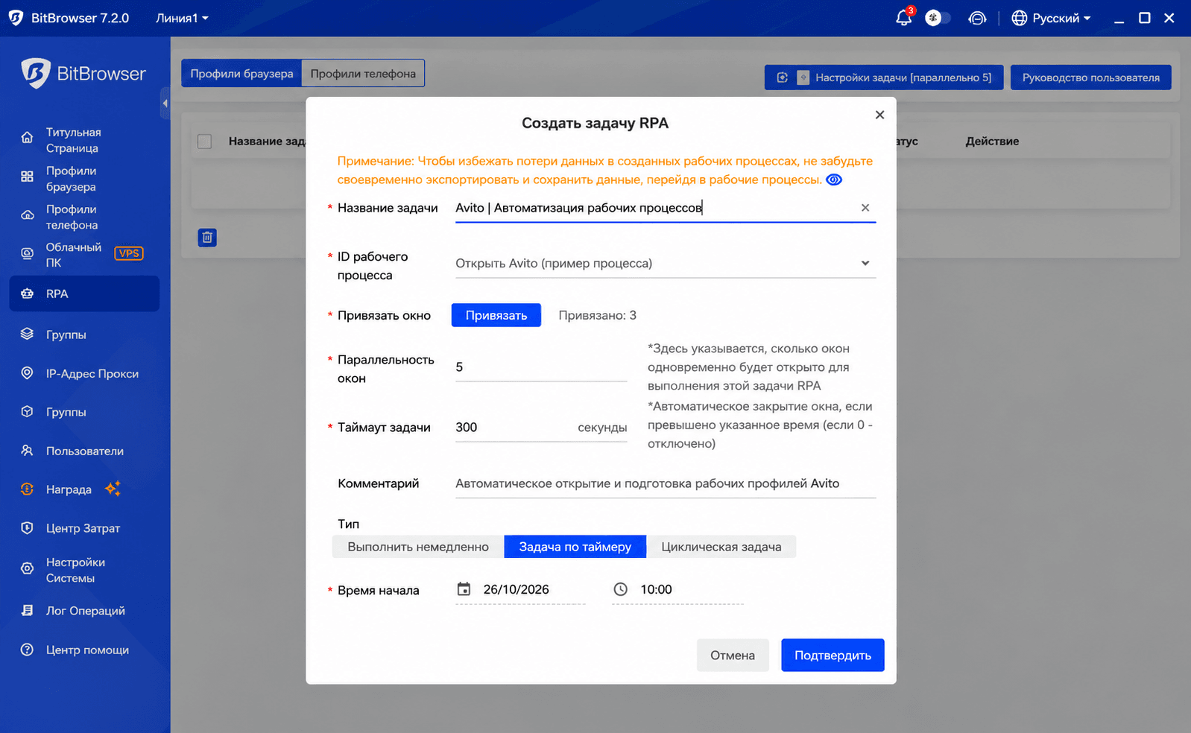Viewport: 1191px width, 733px height.
Task: Open Центр Затрат sidebar item
Action: click(x=84, y=528)
